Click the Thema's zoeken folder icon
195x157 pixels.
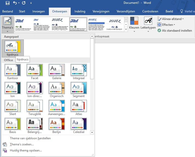click(x=5, y=144)
